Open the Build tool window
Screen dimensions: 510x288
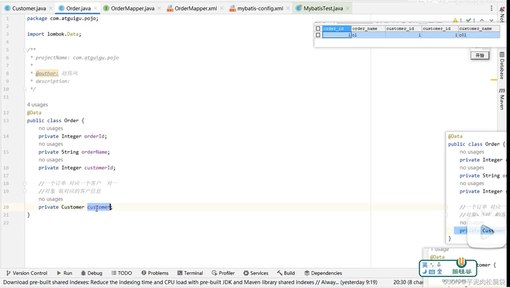click(286, 273)
